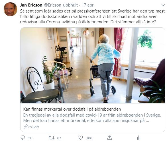Click the article summary line mentioning mörkertal
The width and height of the screenshot is (167, 143).
click(86, 121)
